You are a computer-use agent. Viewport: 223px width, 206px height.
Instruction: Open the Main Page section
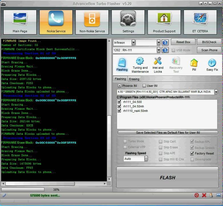[20, 22]
